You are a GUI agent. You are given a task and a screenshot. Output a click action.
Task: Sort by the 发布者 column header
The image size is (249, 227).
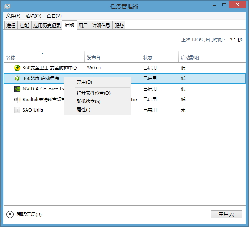click(112, 57)
